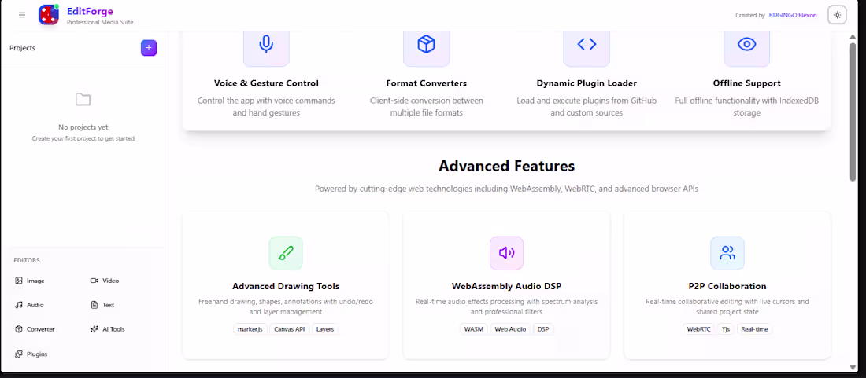Click the Voice & Gesture Control heading
The height and width of the screenshot is (378, 866).
pos(266,83)
